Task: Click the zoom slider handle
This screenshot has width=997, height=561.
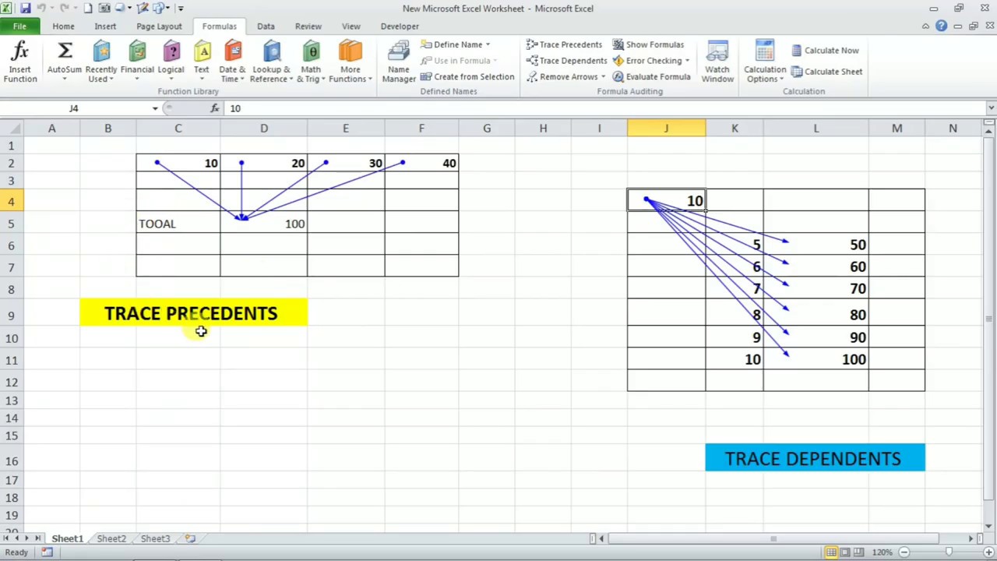Action: pos(949,552)
